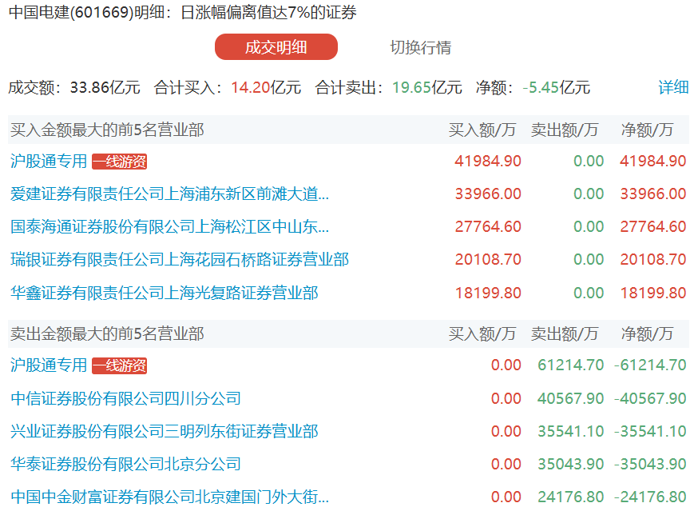Image resolution: width=698 pixels, height=531 pixels.
Task: Open 爱建证券 上海浦东新区前滩大道 branch link
Action: click(x=169, y=194)
